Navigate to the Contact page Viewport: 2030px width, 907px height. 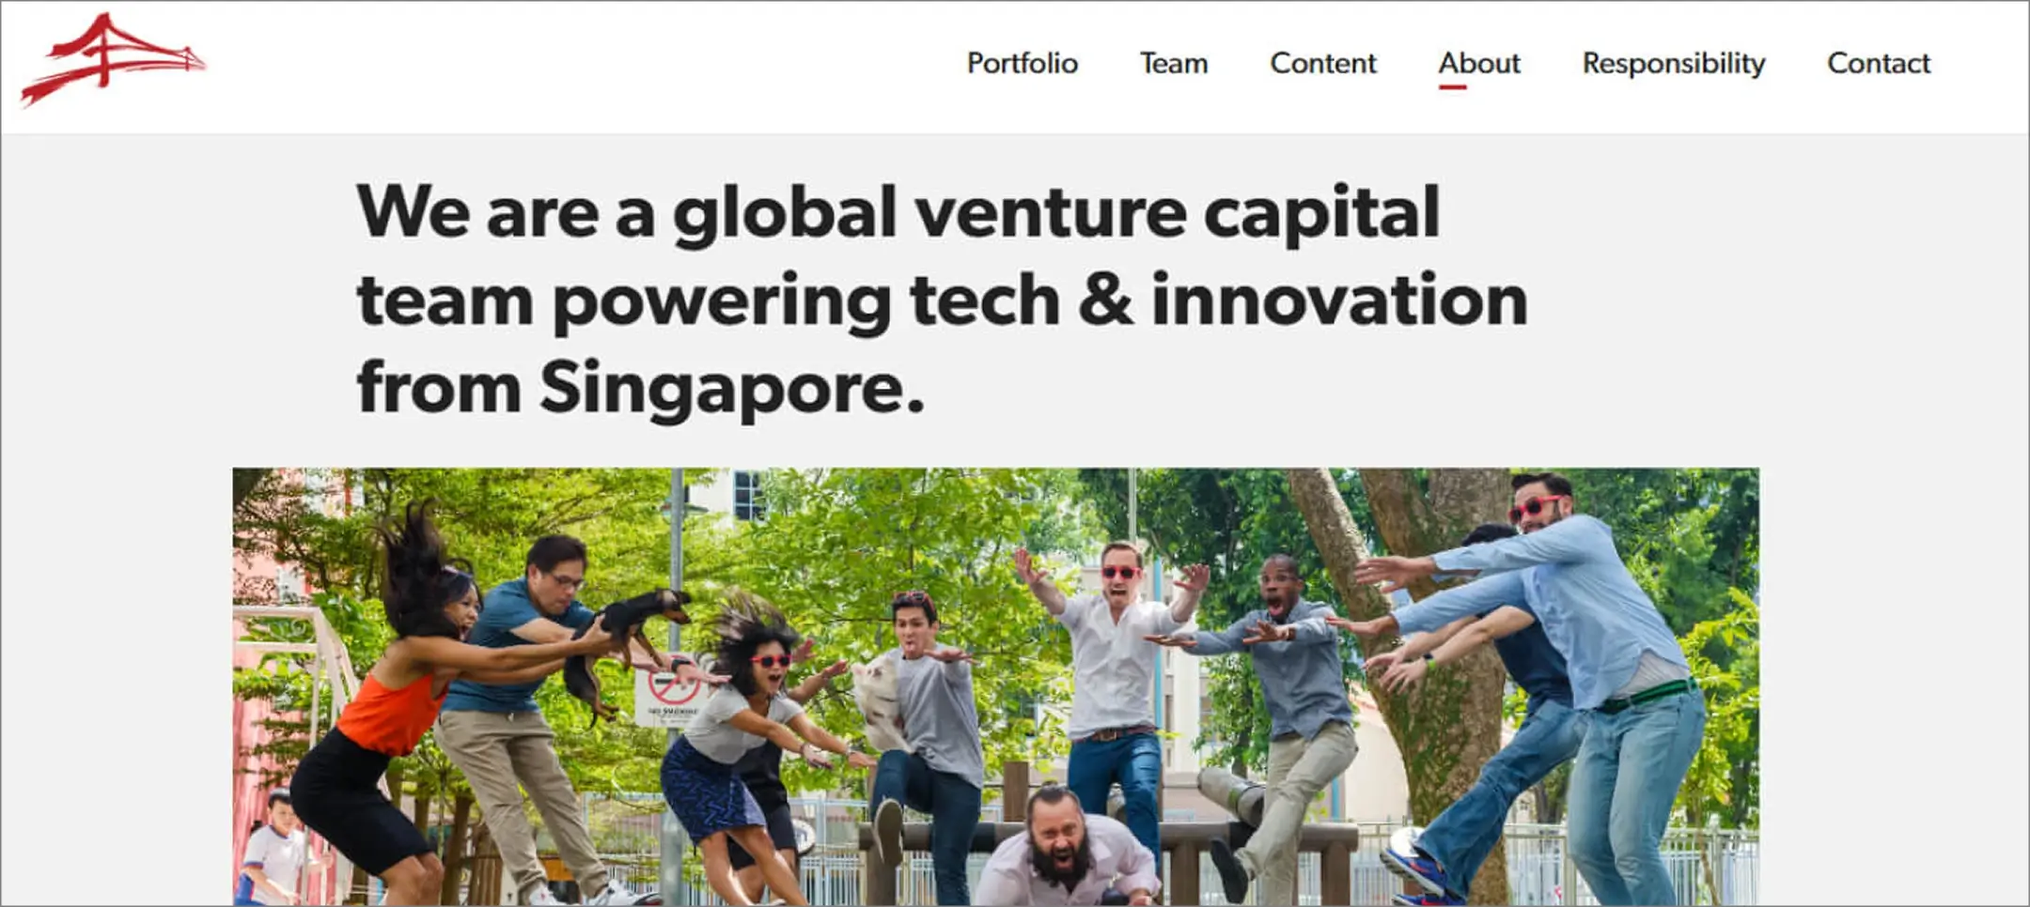click(x=1878, y=63)
